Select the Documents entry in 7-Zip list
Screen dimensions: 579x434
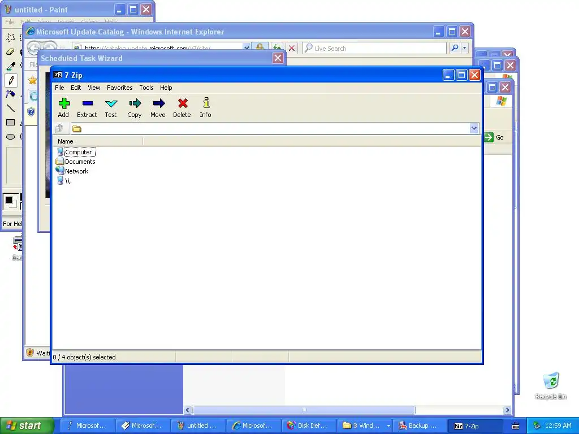76,162
